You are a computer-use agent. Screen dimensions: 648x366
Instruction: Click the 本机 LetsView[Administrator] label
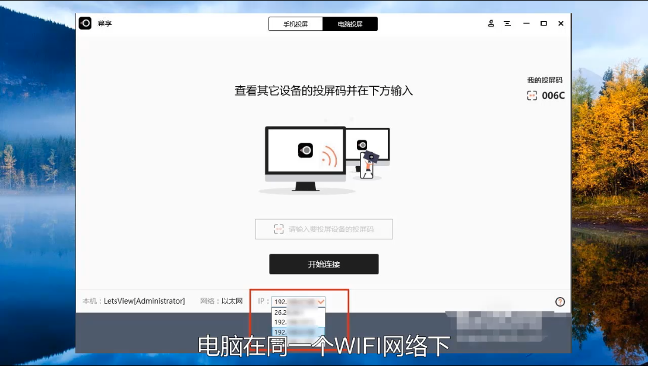tap(134, 301)
